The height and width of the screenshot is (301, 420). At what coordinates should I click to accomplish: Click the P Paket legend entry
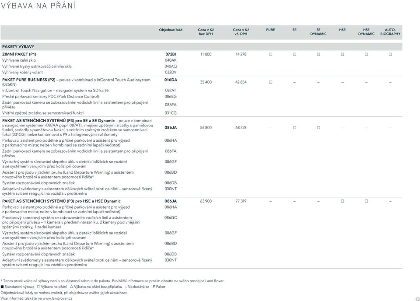[159, 287]
